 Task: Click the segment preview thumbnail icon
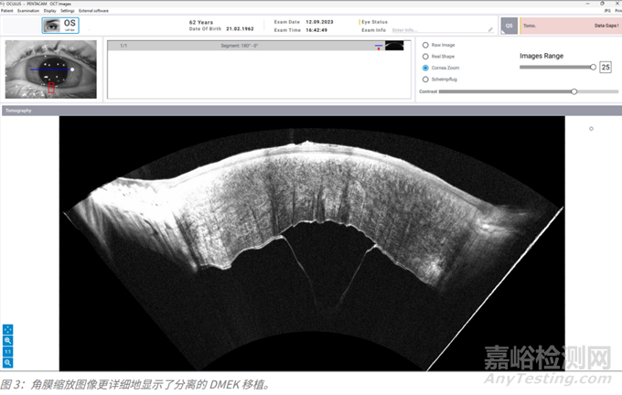tap(394, 45)
